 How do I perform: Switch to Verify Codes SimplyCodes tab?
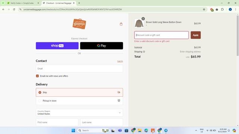click(22, 3)
